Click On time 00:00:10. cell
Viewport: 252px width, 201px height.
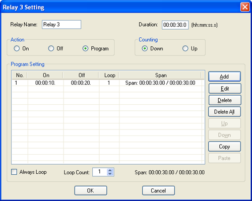pyautogui.click(x=45, y=83)
